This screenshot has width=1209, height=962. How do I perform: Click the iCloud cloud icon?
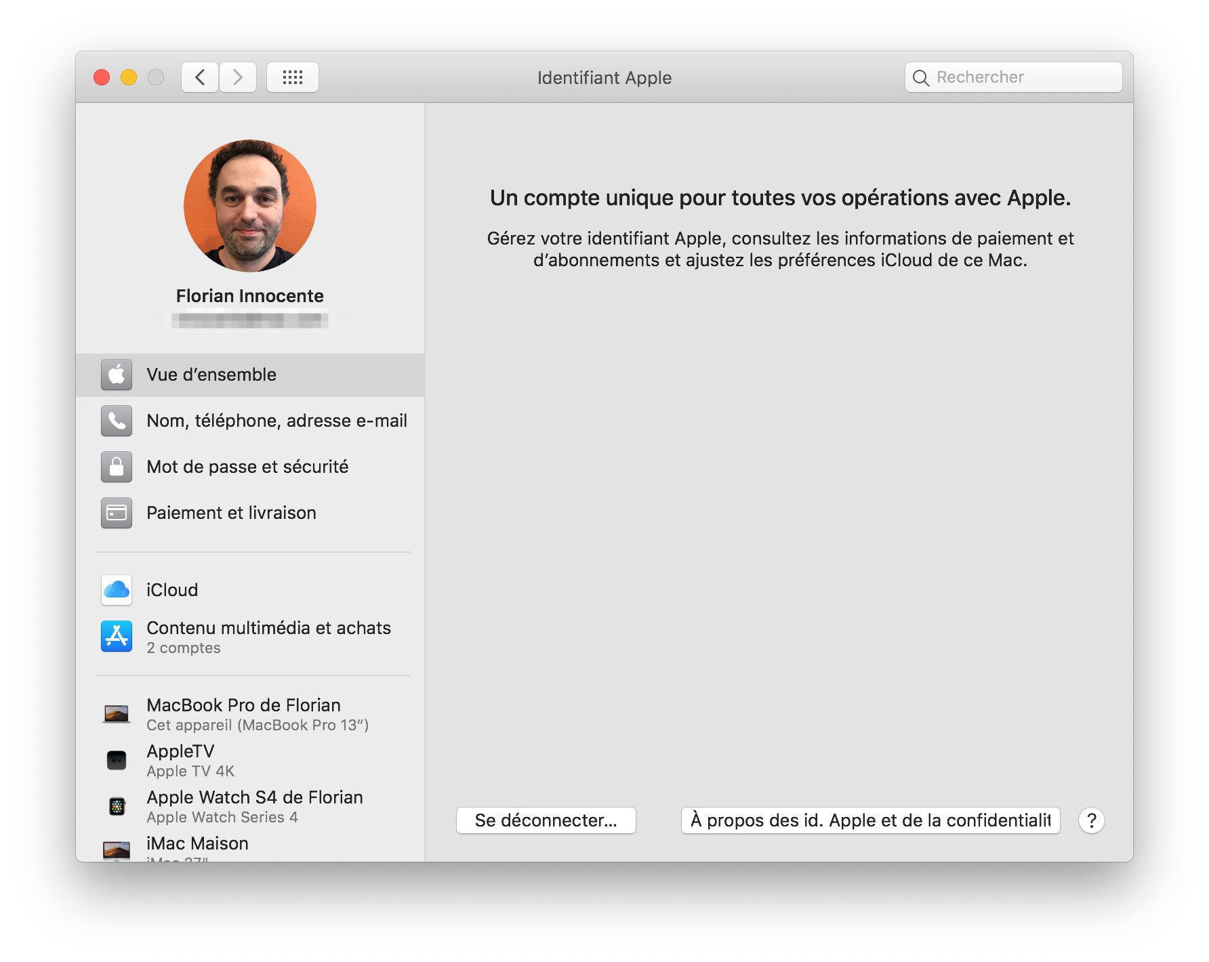[x=117, y=590]
